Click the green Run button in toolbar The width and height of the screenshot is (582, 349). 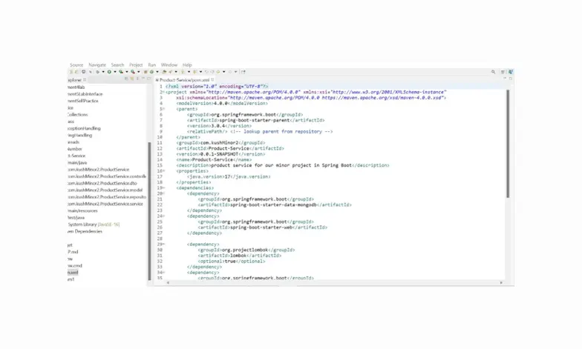109,72
